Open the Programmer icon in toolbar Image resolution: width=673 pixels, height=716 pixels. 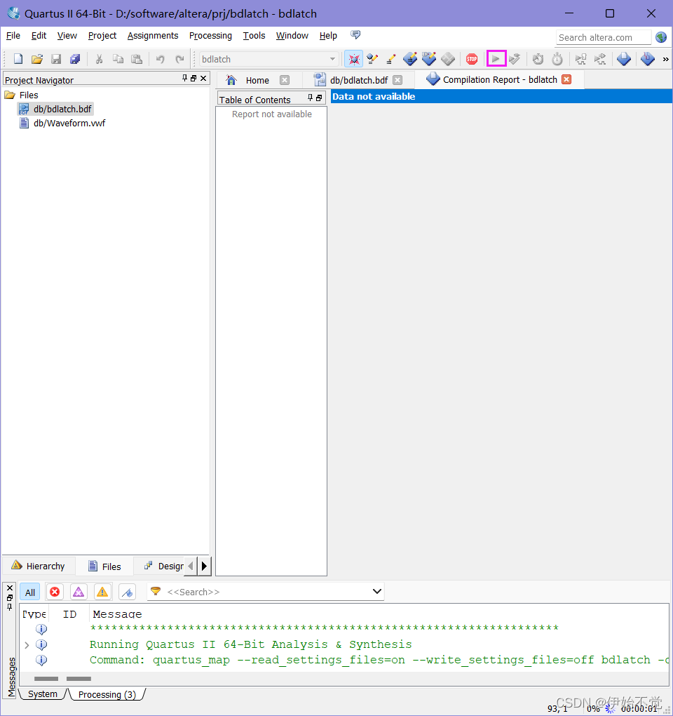pyautogui.click(x=648, y=59)
